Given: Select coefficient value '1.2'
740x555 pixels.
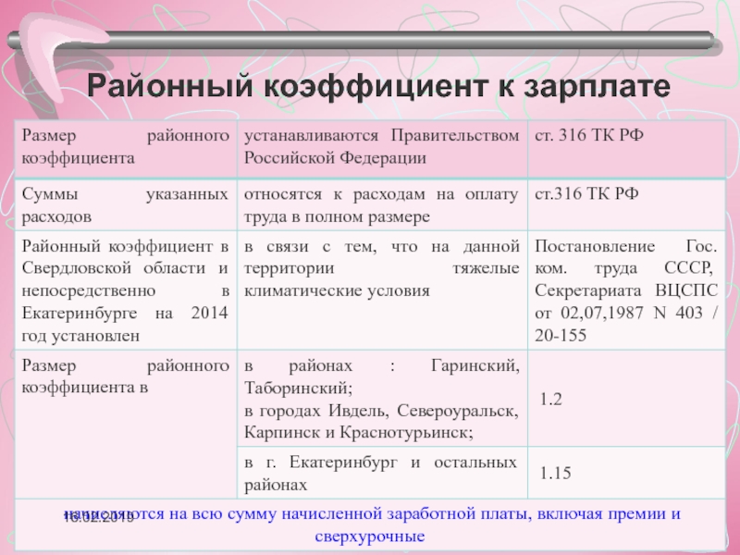Looking at the screenshot, I should coord(550,400).
